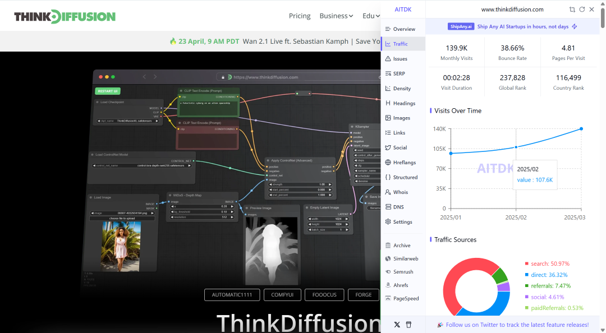606x333 pixels.
Task: Click the AITDK title link
Action: point(403,10)
